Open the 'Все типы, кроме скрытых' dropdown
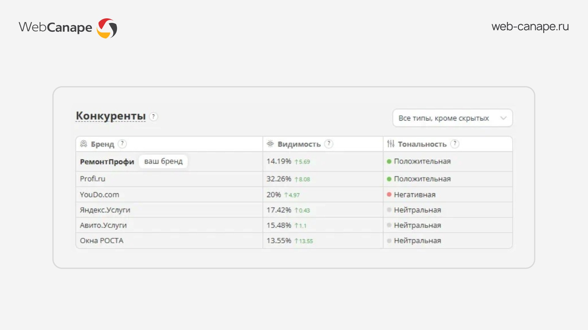The height and width of the screenshot is (330, 588). tap(453, 118)
